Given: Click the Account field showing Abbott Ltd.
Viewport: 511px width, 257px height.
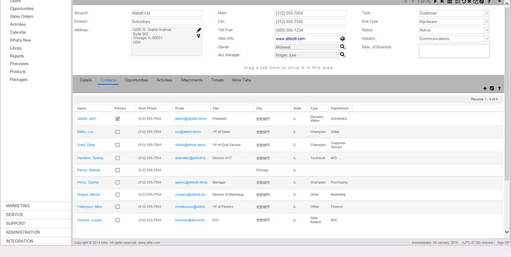Looking at the screenshot, I should [167, 13].
